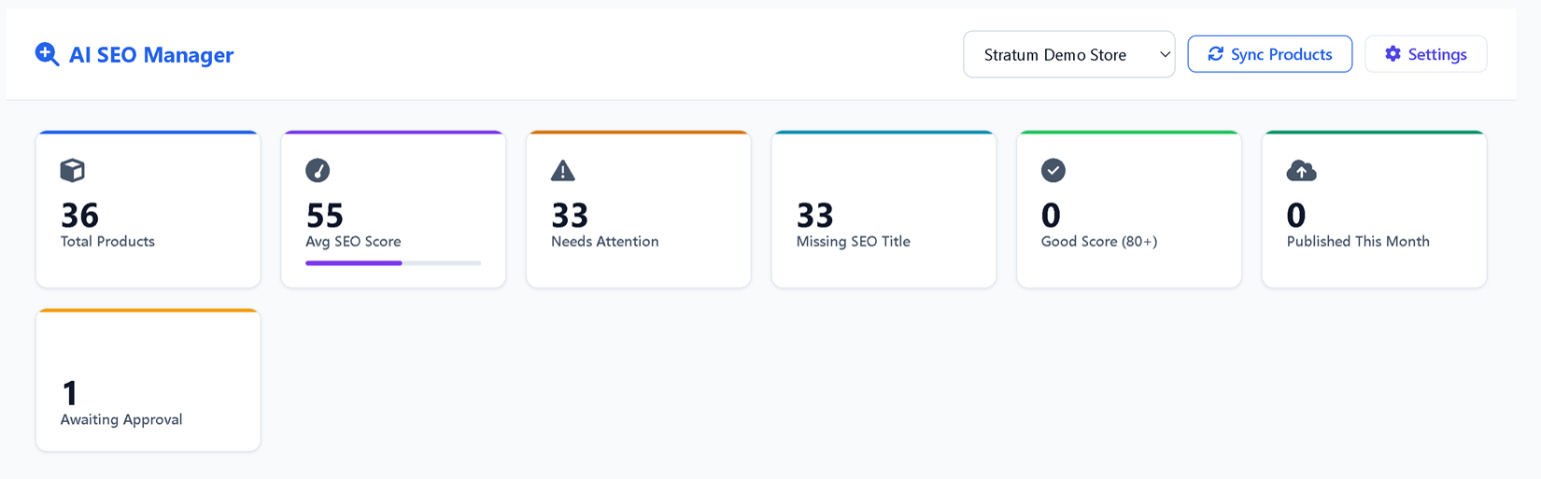Click the number 36 on Total Products
The width and height of the screenshot is (1541, 479).
(80, 216)
